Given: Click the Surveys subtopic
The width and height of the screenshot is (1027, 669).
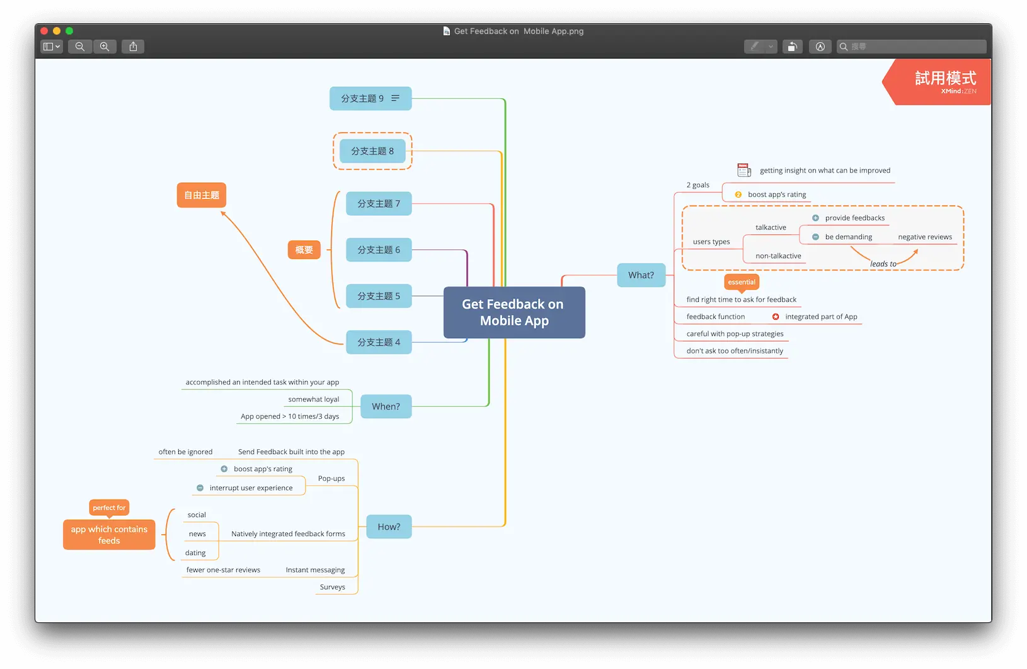Looking at the screenshot, I should [332, 587].
